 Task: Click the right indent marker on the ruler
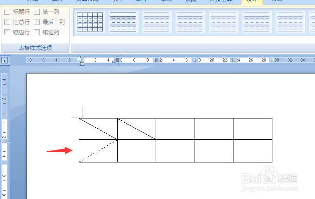(x=114, y=61)
